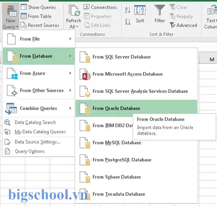This screenshot has width=217, height=207.
Task: Open the Sort dialog icon
Action: pos(140,10)
